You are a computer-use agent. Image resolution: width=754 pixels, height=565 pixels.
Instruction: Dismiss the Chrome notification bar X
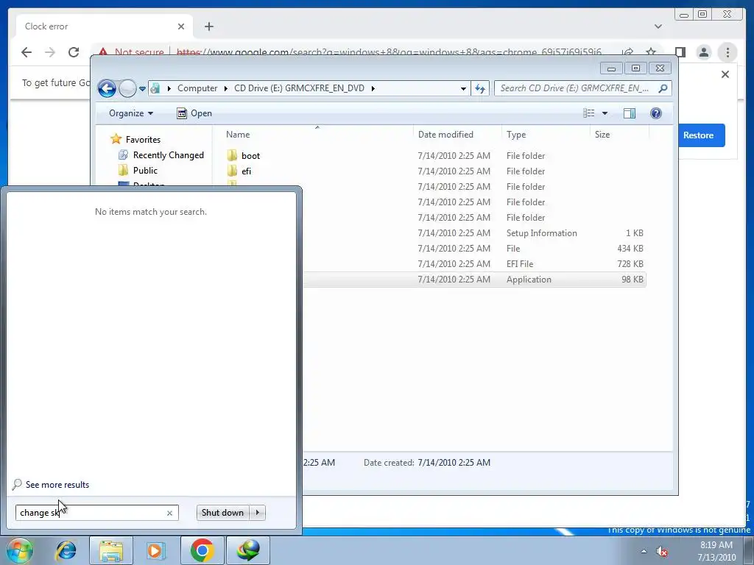[x=725, y=74]
